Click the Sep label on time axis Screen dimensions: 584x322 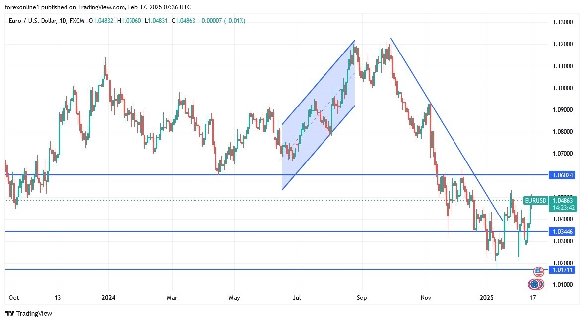coord(361,298)
